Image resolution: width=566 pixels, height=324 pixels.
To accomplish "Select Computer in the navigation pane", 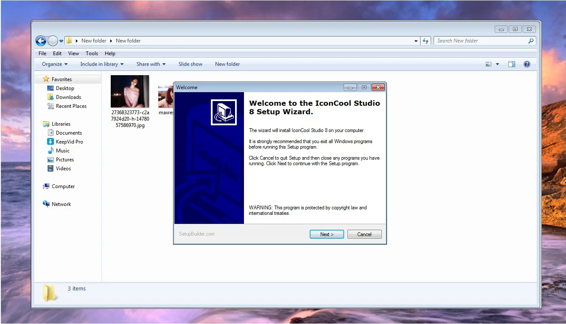I will coord(63,186).
